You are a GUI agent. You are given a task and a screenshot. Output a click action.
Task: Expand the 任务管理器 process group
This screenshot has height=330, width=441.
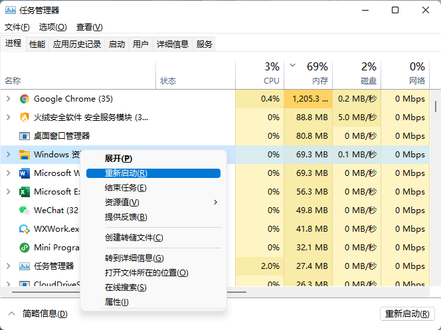(9, 266)
